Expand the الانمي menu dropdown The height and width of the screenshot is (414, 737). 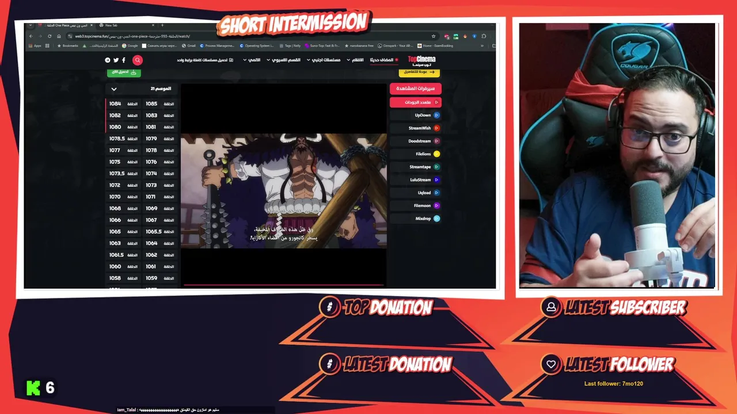pyautogui.click(x=252, y=60)
